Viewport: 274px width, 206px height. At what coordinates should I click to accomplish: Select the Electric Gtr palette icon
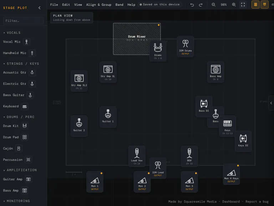[32, 84]
